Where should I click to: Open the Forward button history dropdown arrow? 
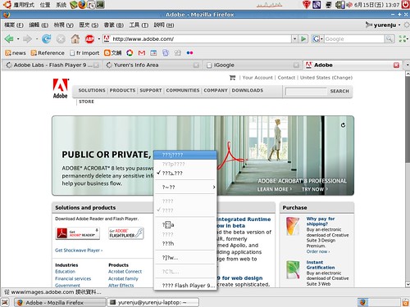point(37,39)
